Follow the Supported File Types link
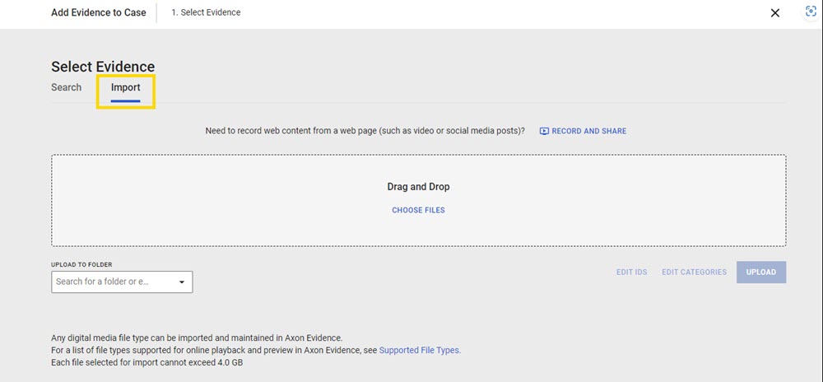Screen dimensions: 823x382 (x=420, y=350)
